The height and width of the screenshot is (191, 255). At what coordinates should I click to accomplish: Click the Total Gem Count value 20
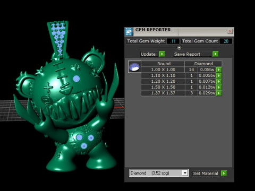point(226,41)
